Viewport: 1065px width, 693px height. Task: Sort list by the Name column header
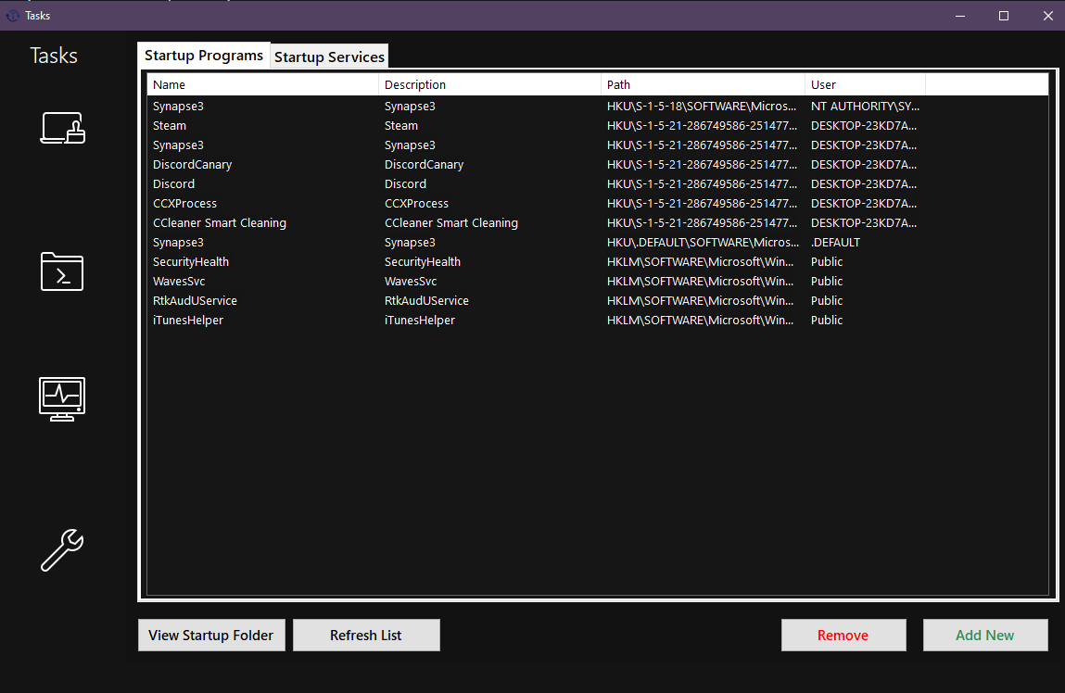coord(263,85)
